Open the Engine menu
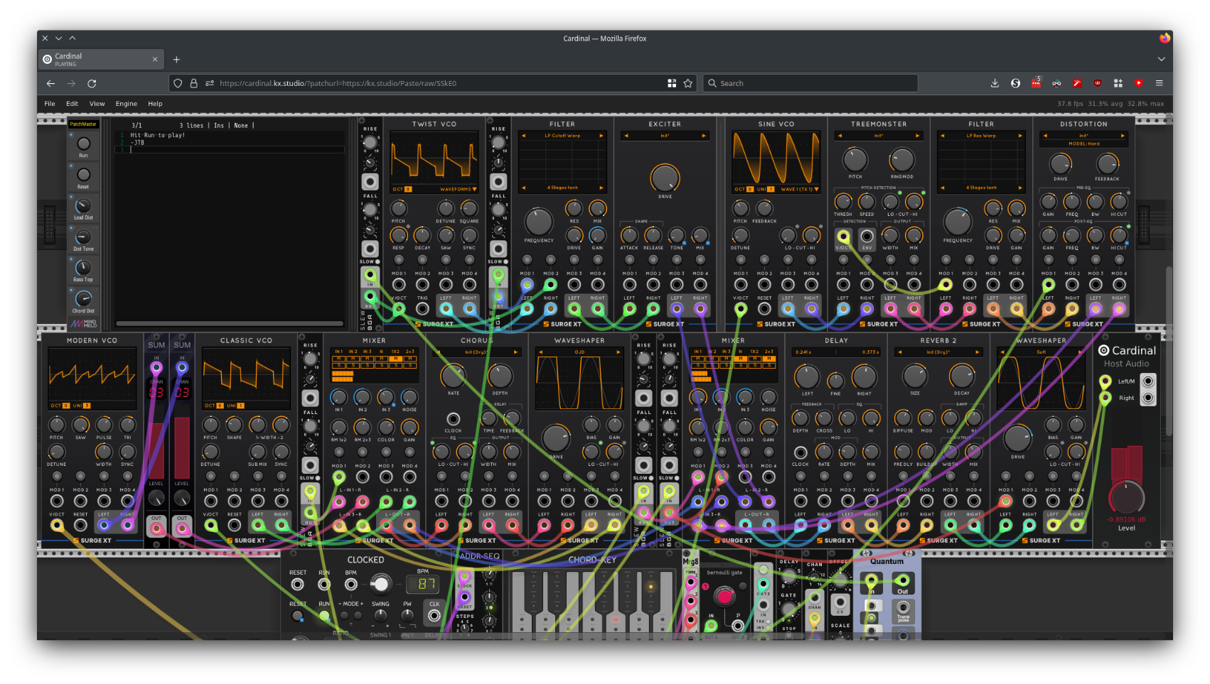Viewport: 1210px width, 684px height. (127, 104)
